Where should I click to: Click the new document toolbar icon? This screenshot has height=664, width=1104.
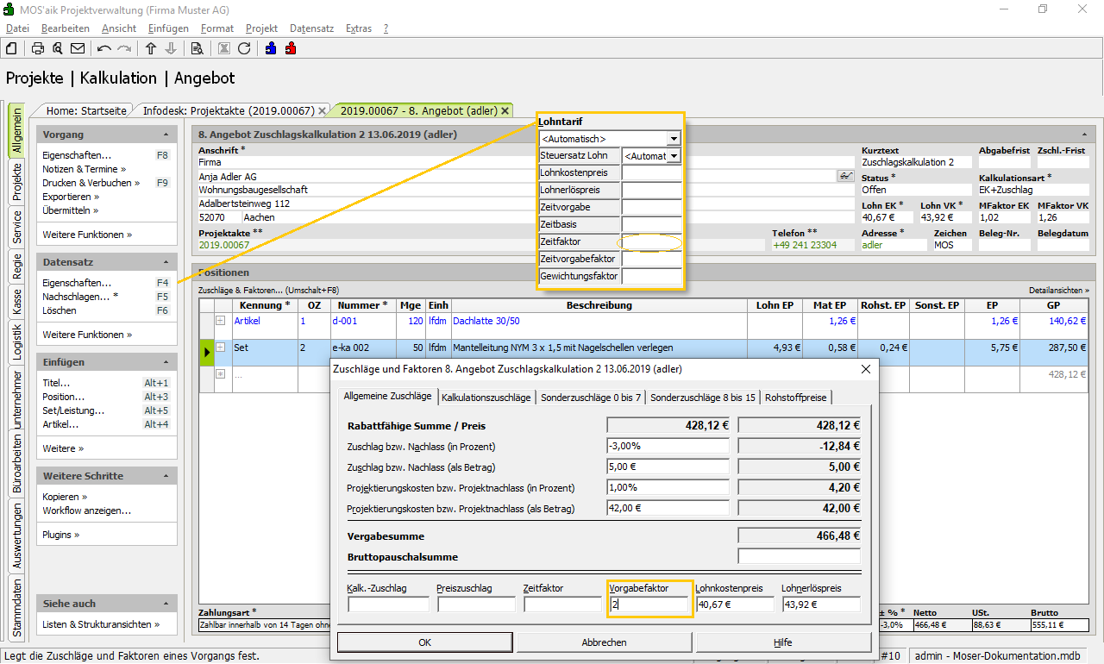pos(12,48)
